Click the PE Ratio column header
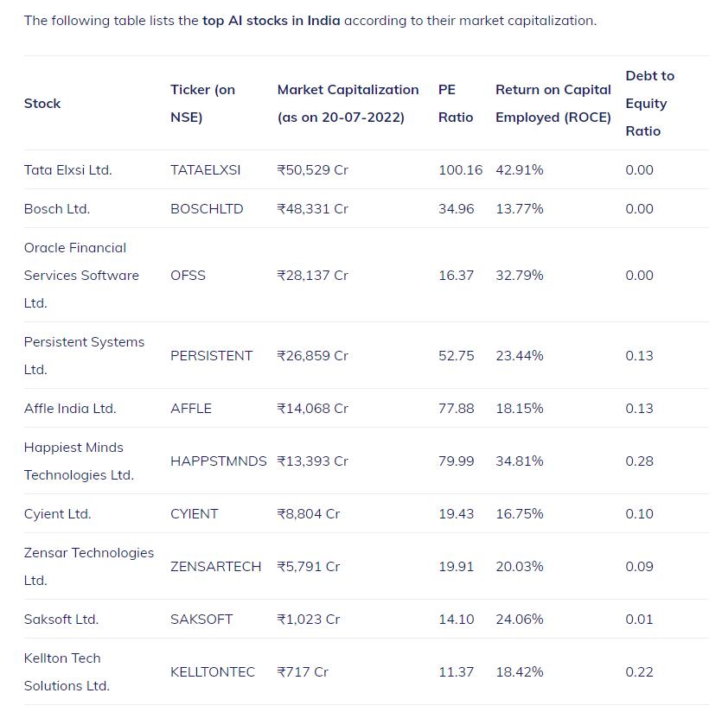The height and width of the screenshot is (712, 722). (456, 104)
